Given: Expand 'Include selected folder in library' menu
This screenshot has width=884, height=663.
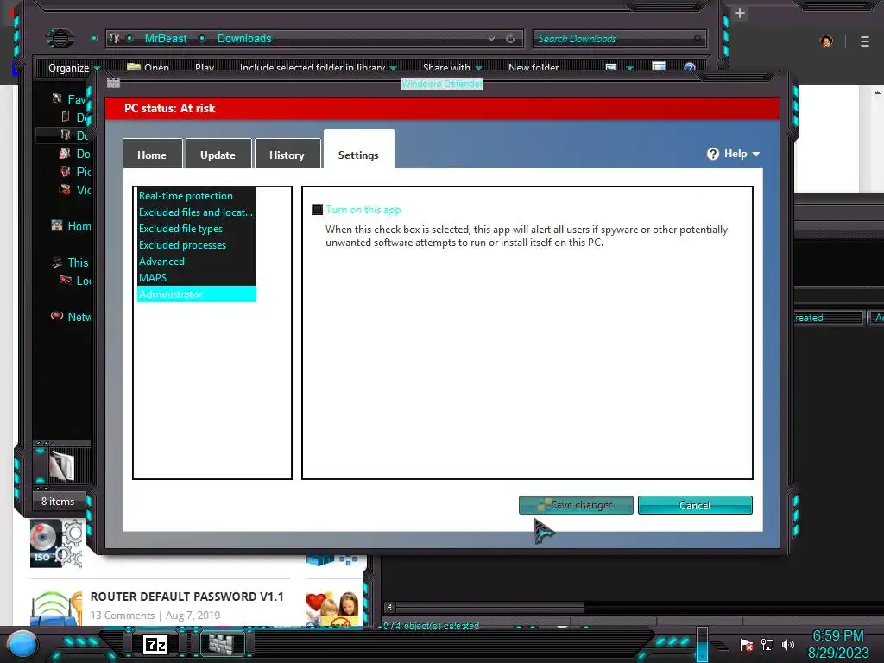Looking at the screenshot, I should (x=318, y=67).
